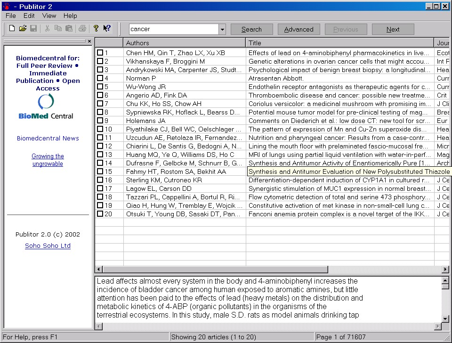The width and height of the screenshot is (452, 343).
Task: Close the left side panel
Action: (x=89, y=41)
